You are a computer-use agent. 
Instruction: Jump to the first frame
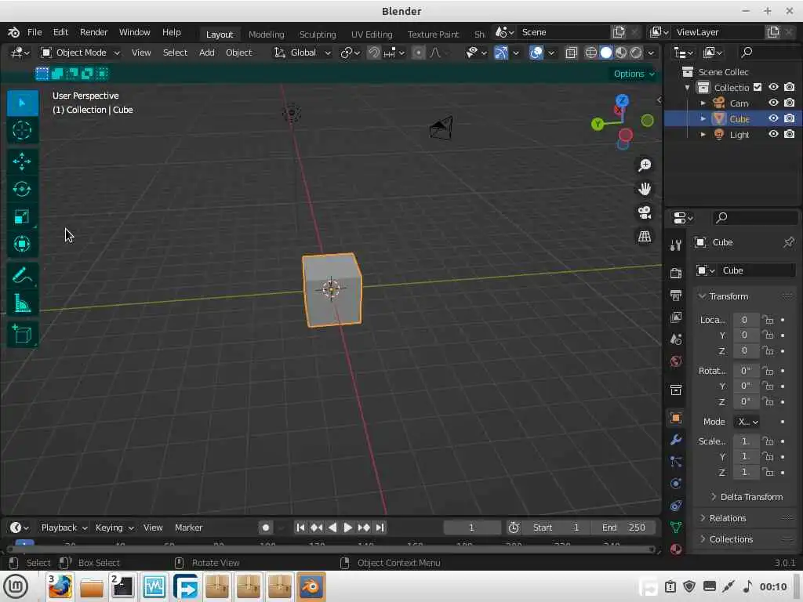point(300,528)
